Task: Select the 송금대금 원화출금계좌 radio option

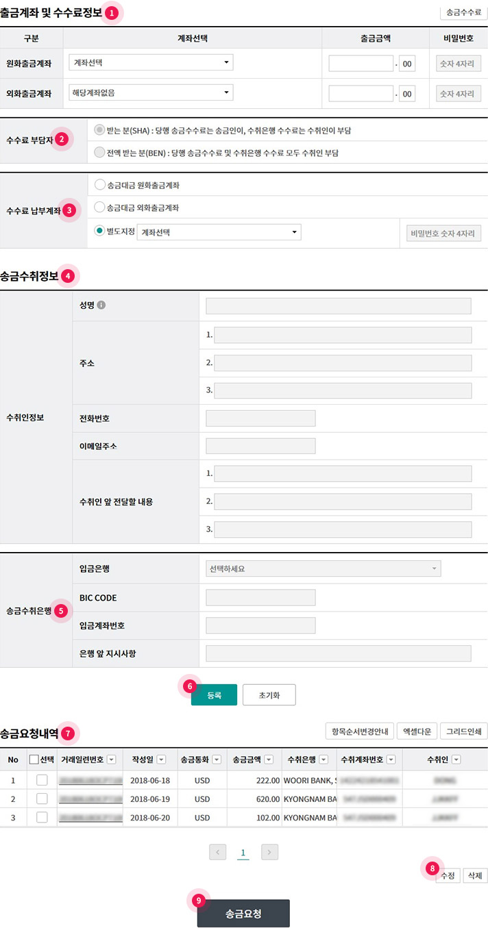Action: click(x=100, y=185)
